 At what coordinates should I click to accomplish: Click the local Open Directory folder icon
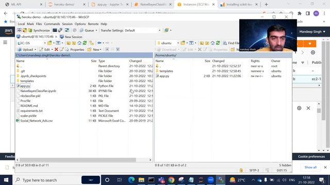[x=49, y=43]
